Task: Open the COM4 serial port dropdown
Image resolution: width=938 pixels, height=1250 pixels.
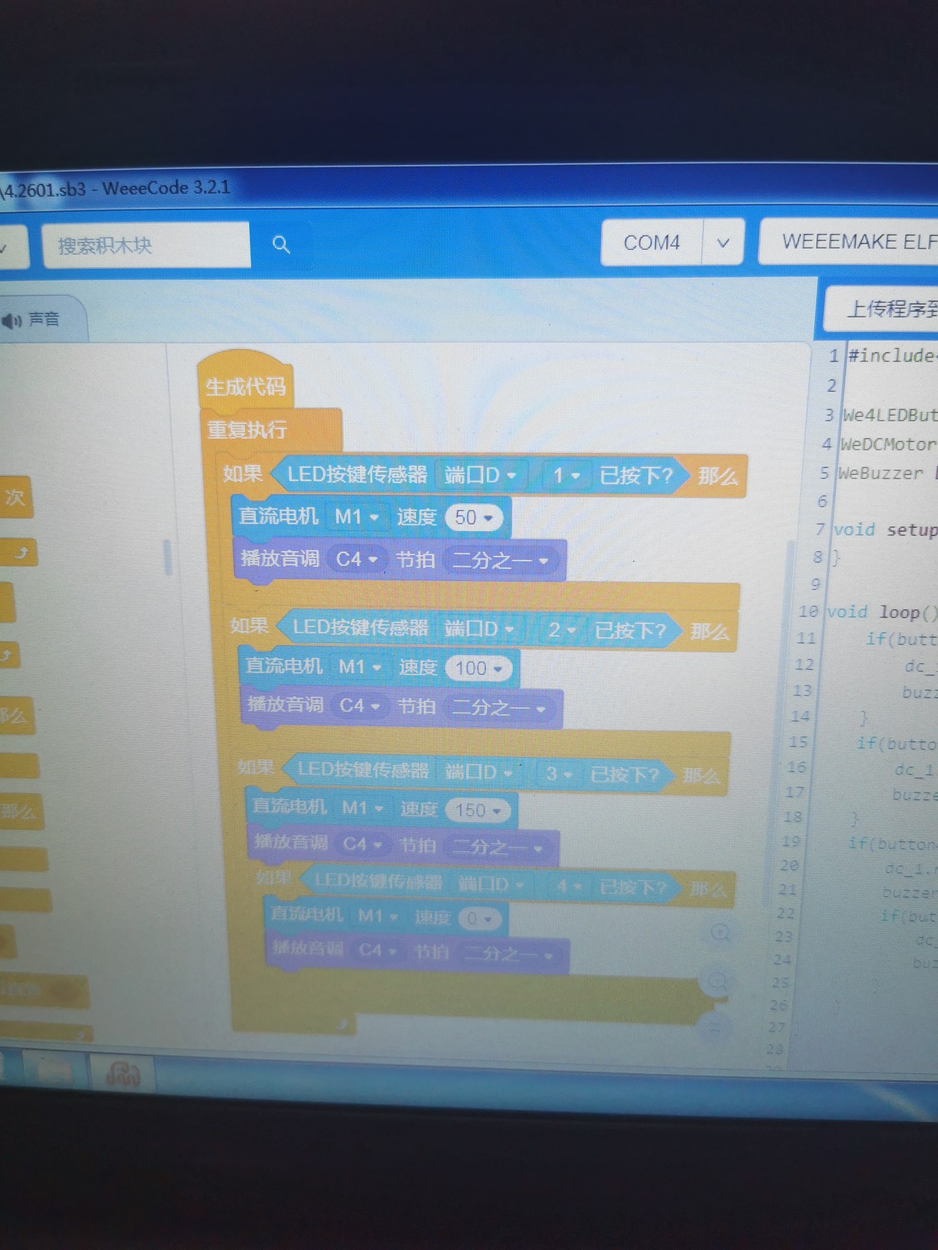Action: pos(723,243)
